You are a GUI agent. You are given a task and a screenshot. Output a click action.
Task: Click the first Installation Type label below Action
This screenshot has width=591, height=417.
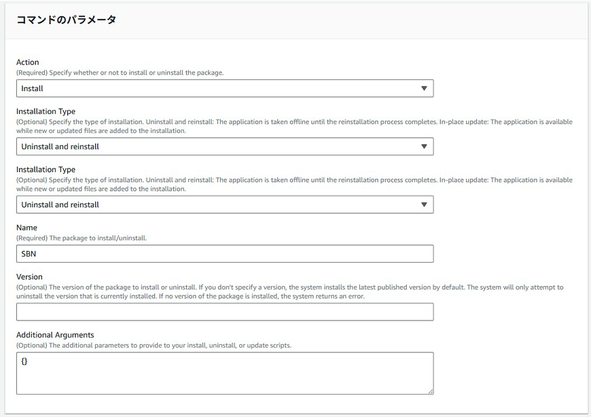pyautogui.click(x=46, y=111)
